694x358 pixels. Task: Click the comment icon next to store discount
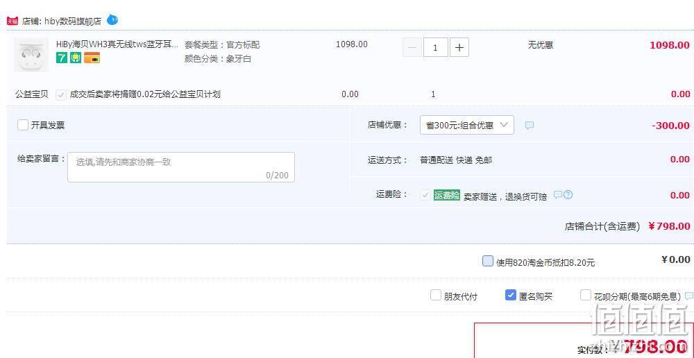click(530, 126)
